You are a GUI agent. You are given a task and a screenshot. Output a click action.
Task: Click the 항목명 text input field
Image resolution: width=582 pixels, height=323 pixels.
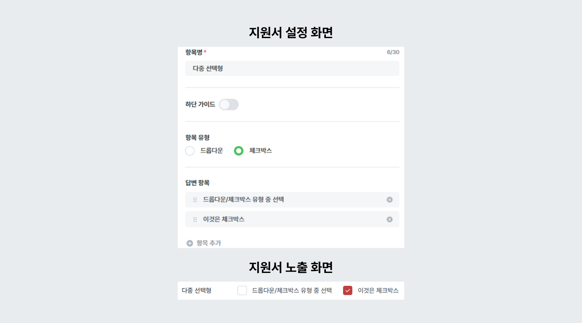(291, 68)
